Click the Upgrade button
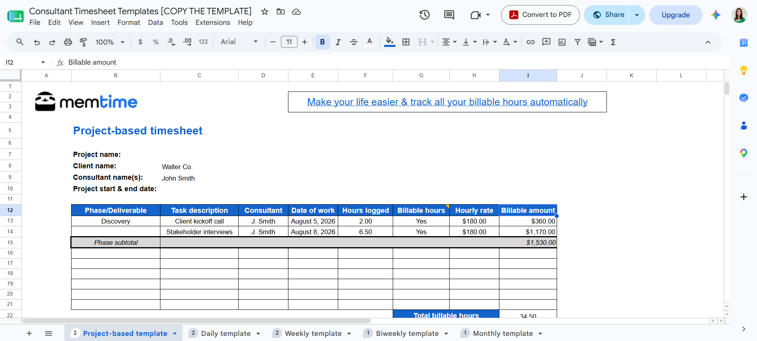 tap(676, 15)
